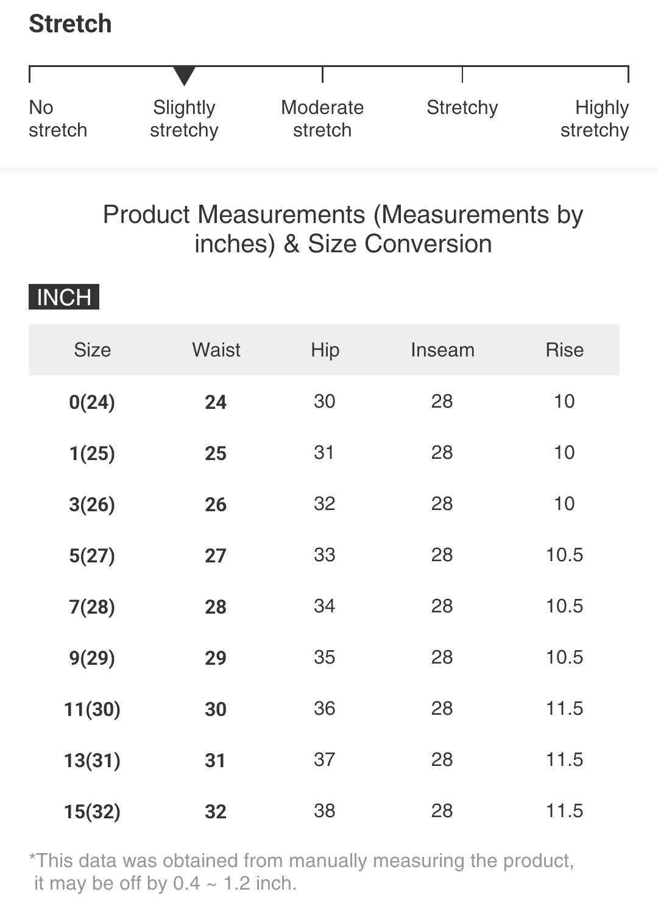Click the Slightly stretchy label
Viewport: 658px width, 914px height.
[x=184, y=119]
